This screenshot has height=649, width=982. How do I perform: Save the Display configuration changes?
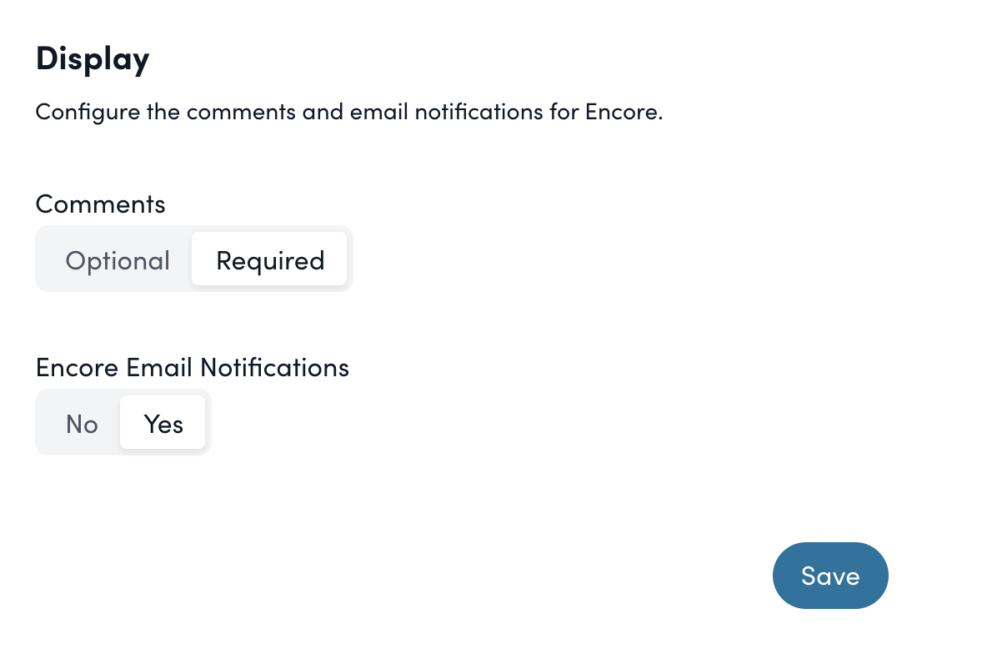click(830, 576)
